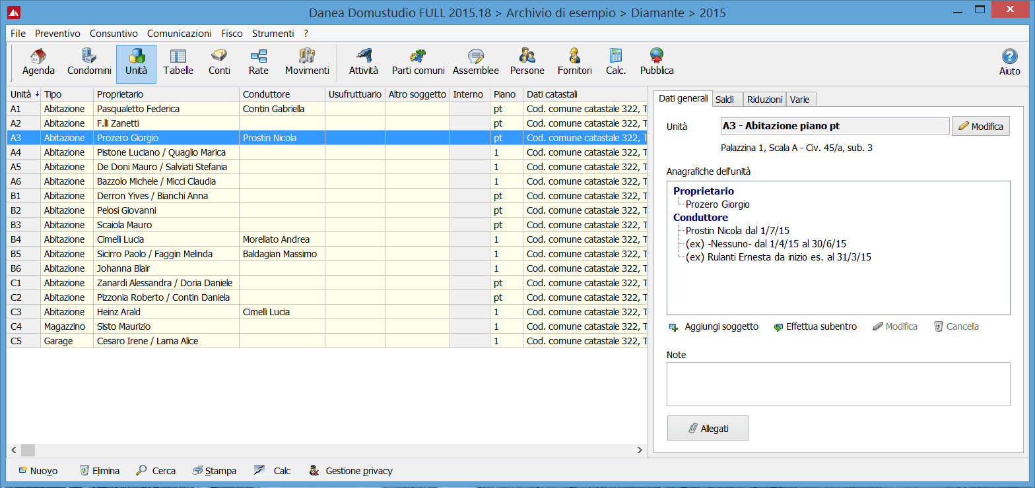Click the Dati catastali column header

tap(585, 94)
